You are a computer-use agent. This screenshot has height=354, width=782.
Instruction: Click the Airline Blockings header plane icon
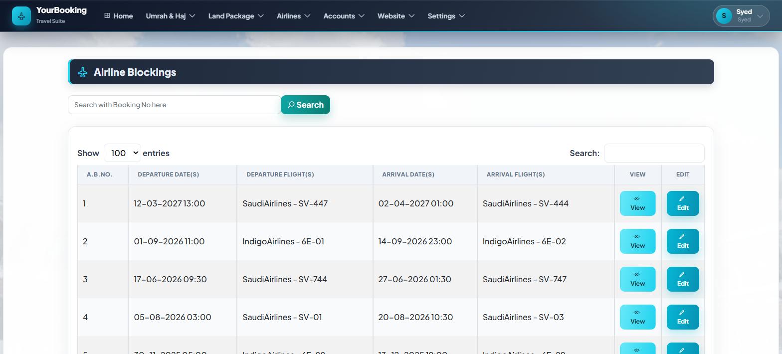[83, 72]
